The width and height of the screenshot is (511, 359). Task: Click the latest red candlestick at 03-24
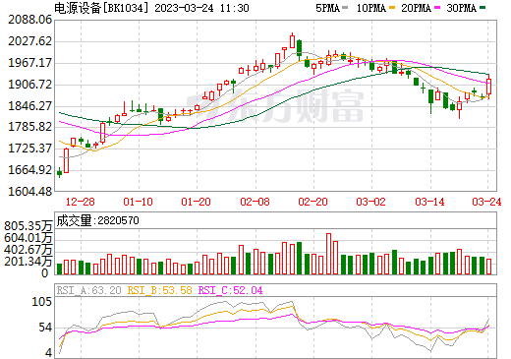tap(489, 86)
